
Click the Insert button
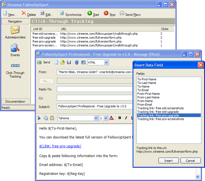click(169, 161)
